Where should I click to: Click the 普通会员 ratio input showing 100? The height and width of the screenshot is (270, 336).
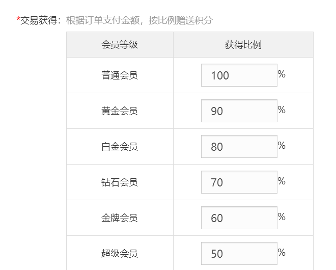pyautogui.click(x=239, y=75)
